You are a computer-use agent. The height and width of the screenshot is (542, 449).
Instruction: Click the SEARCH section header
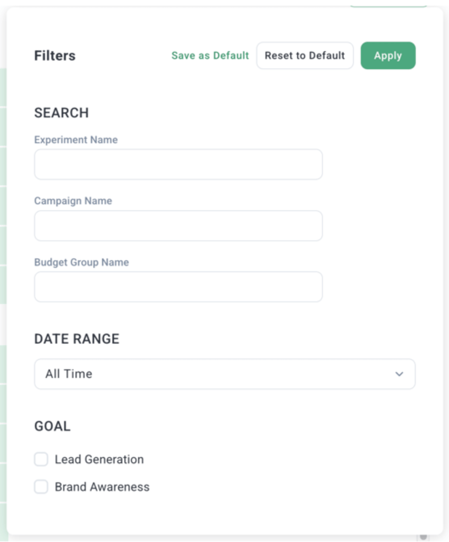click(62, 112)
